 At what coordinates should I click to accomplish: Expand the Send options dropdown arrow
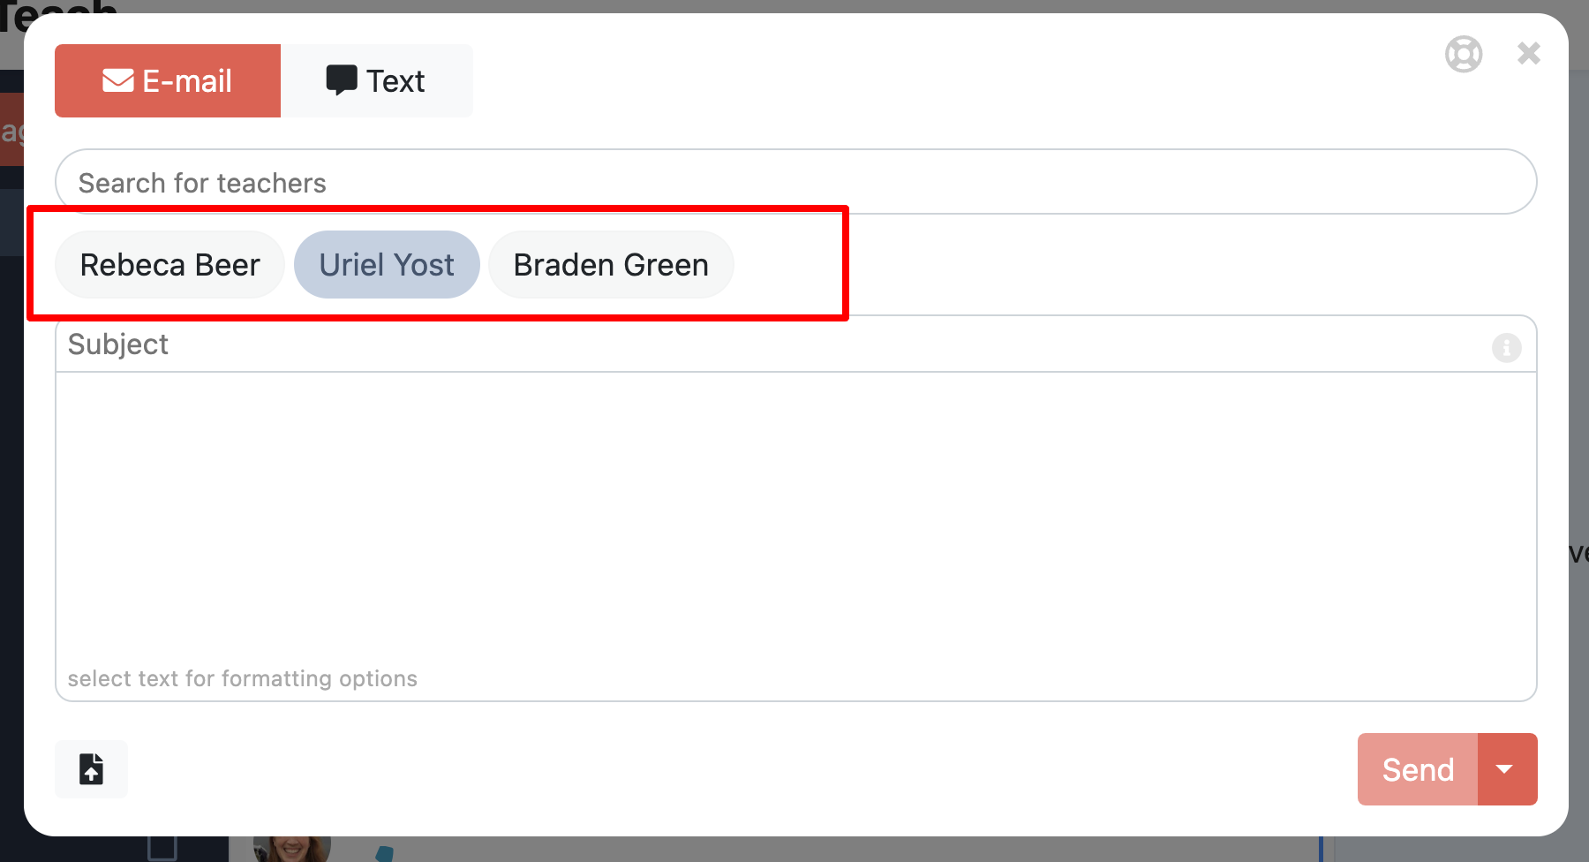click(x=1506, y=769)
